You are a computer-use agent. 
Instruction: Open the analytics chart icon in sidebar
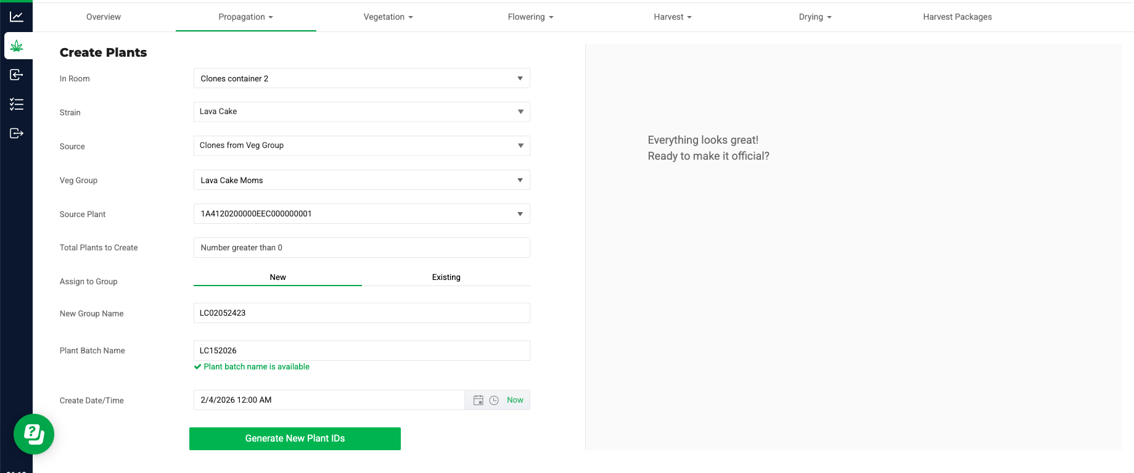17,17
